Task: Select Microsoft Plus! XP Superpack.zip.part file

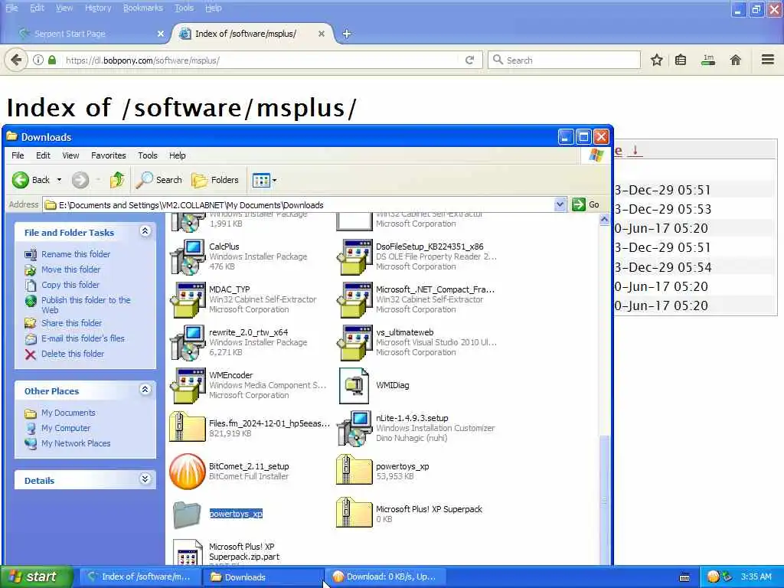Action: (188, 552)
